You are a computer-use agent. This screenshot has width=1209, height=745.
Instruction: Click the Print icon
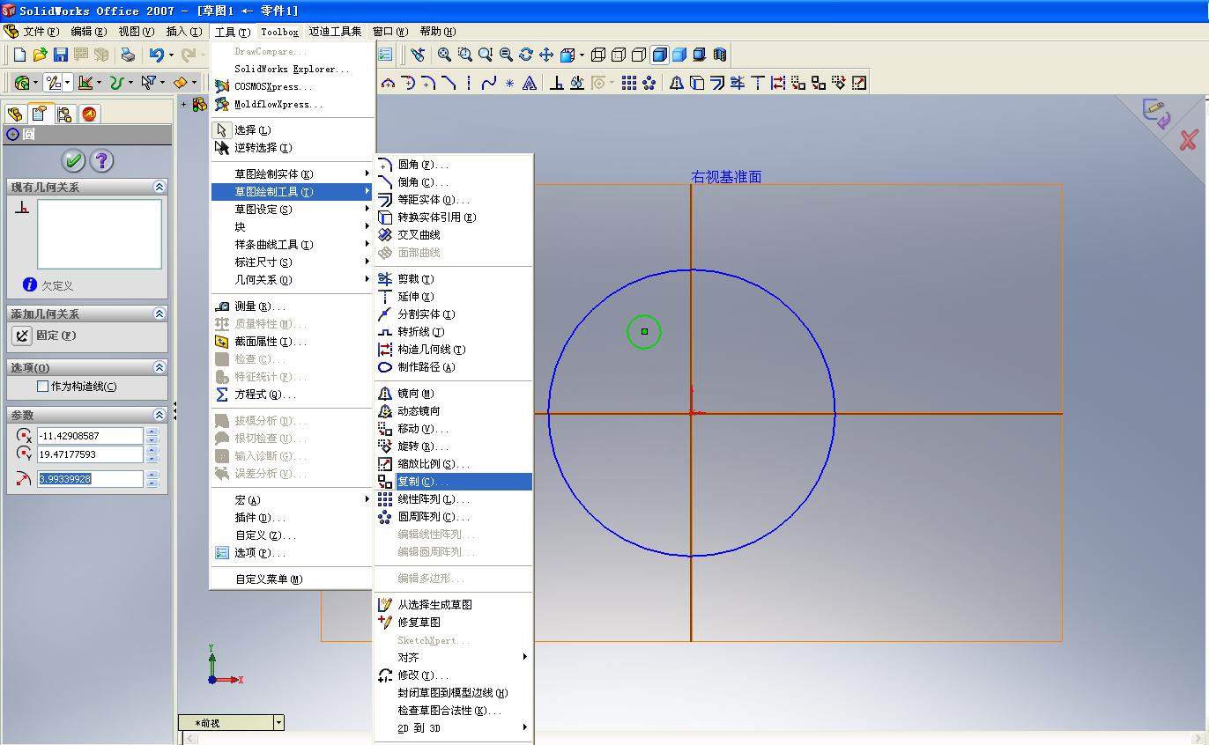click(128, 55)
